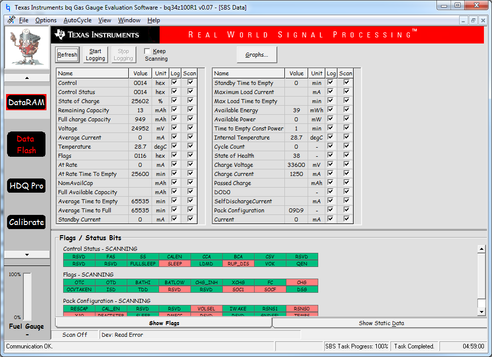Restore the inner SBS Data window
The image size is (492, 357).
coord(473,20)
